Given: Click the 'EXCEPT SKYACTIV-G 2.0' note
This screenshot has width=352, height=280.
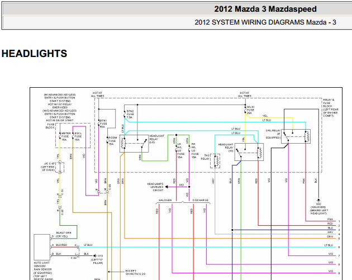Looking at the screenshot, I should (135, 272).
